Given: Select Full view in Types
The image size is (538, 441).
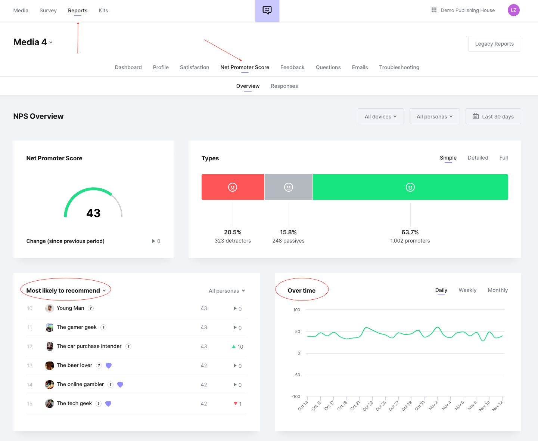Looking at the screenshot, I should pyautogui.click(x=504, y=158).
